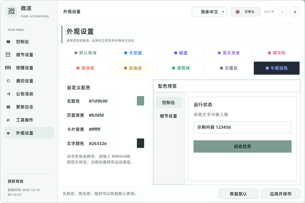Image resolution: width=305 pixels, height=203 pixels.
Task: Open 通知设置 page
Action: click(x=29, y=80)
